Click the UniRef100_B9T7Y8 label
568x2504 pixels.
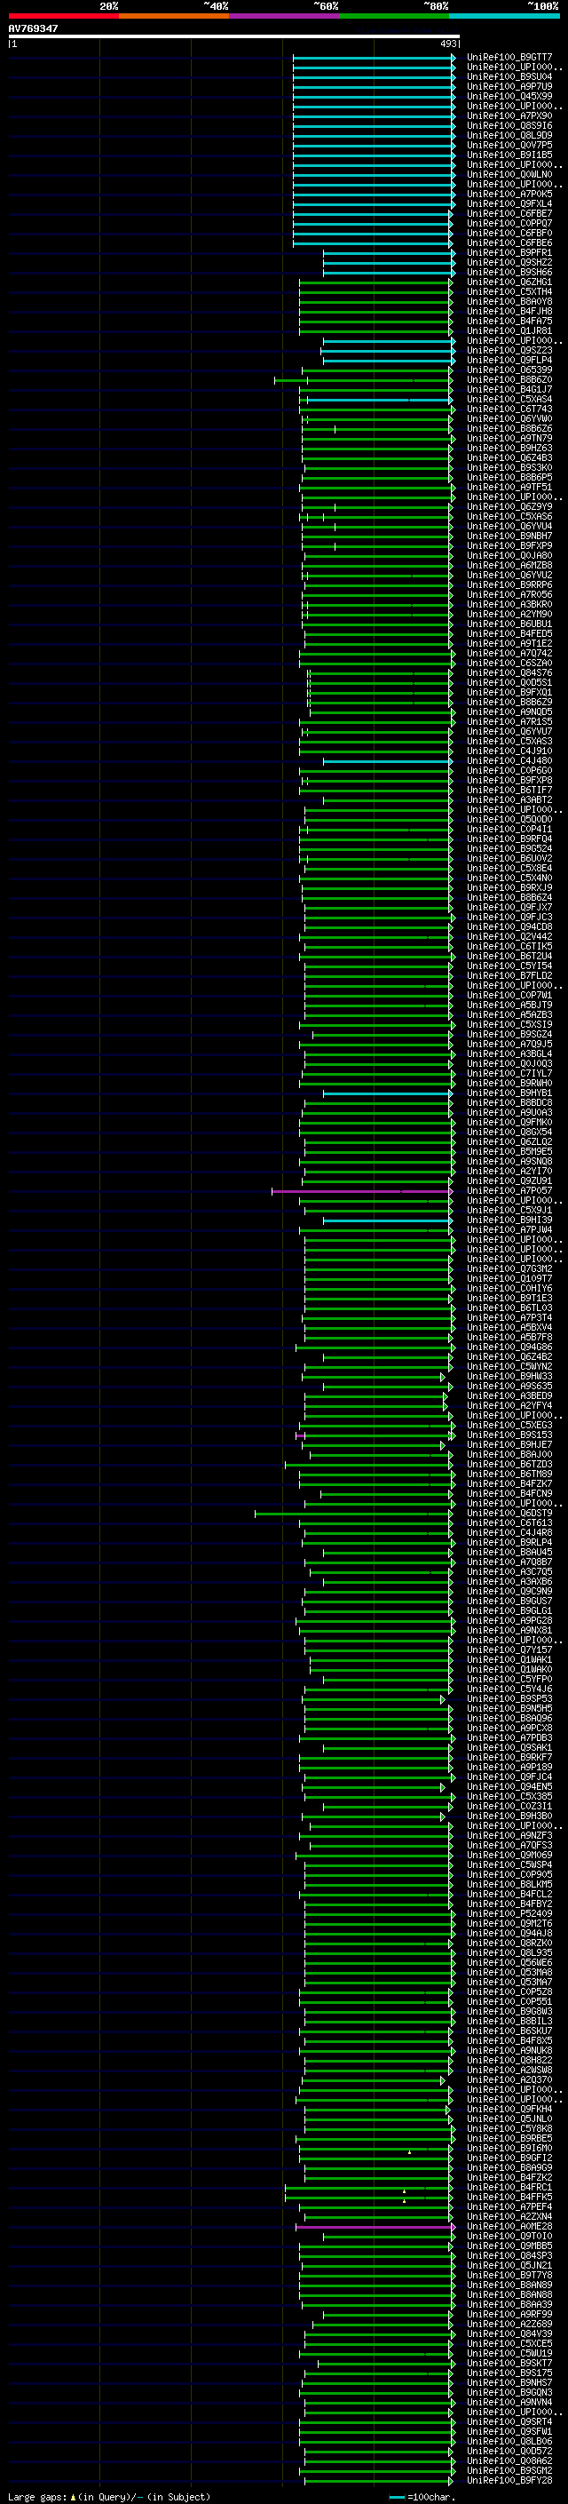coord(509,2275)
